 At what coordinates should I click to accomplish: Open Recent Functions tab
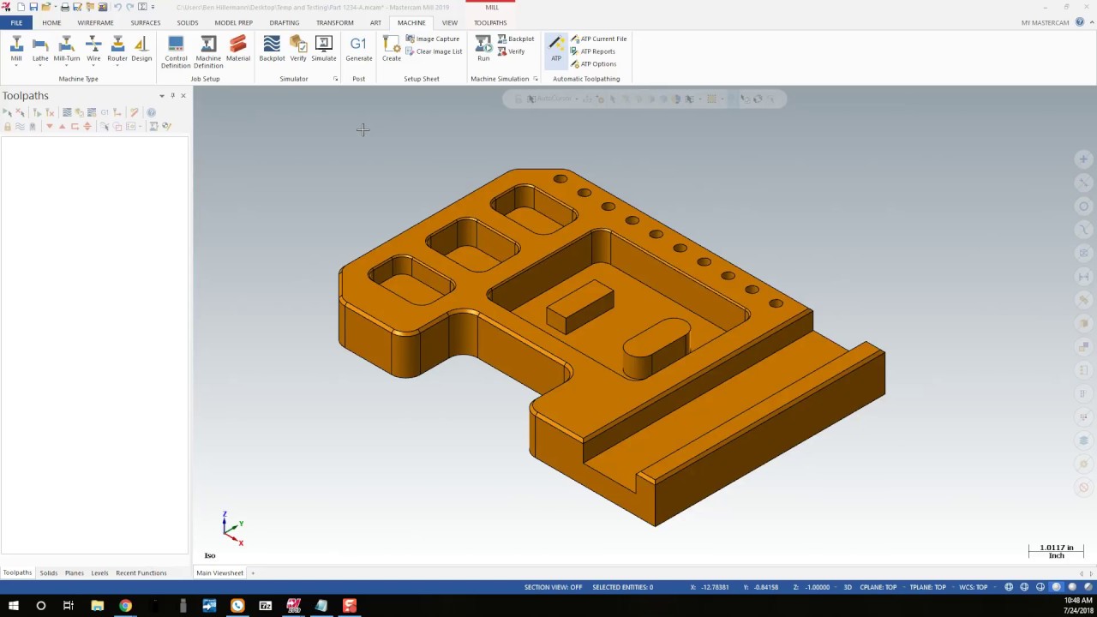[x=141, y=572]
